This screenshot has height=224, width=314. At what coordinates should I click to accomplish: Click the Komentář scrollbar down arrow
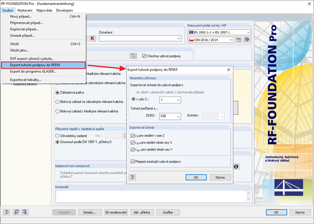(x=248, y=199)
